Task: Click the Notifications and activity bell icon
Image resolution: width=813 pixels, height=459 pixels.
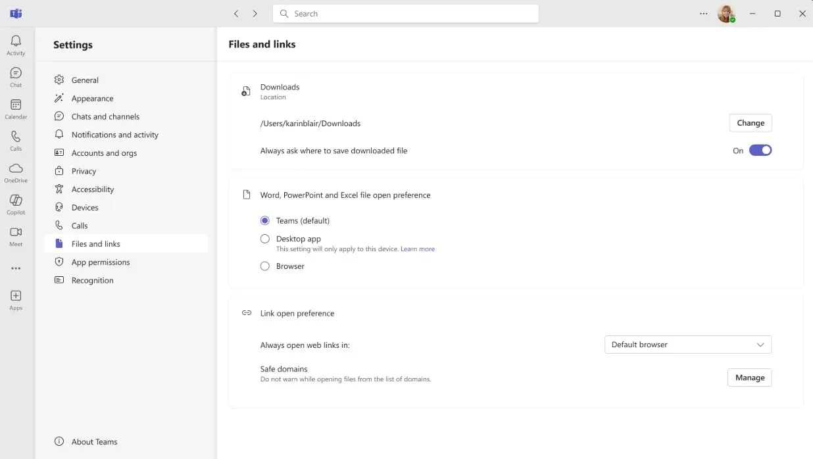Action: coord(59,135)
